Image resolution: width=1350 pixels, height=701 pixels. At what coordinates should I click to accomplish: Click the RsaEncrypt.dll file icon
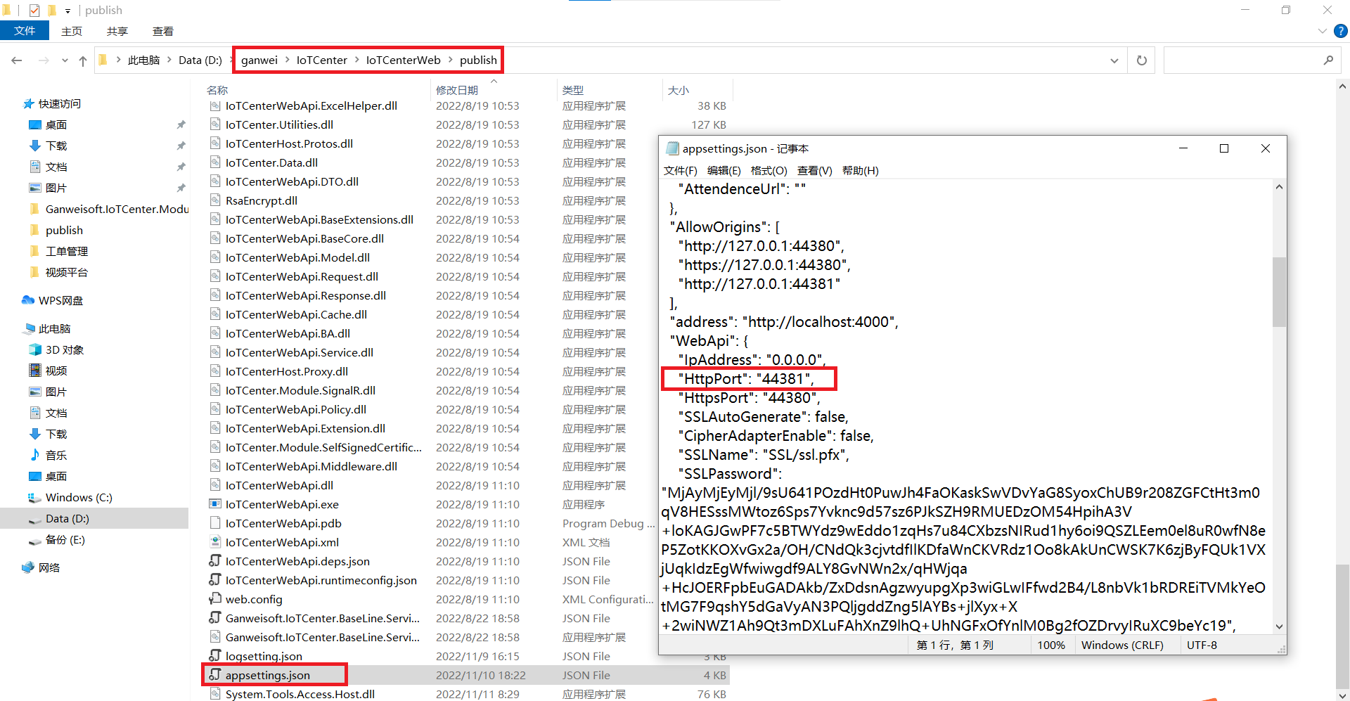(x=215, y=200)
